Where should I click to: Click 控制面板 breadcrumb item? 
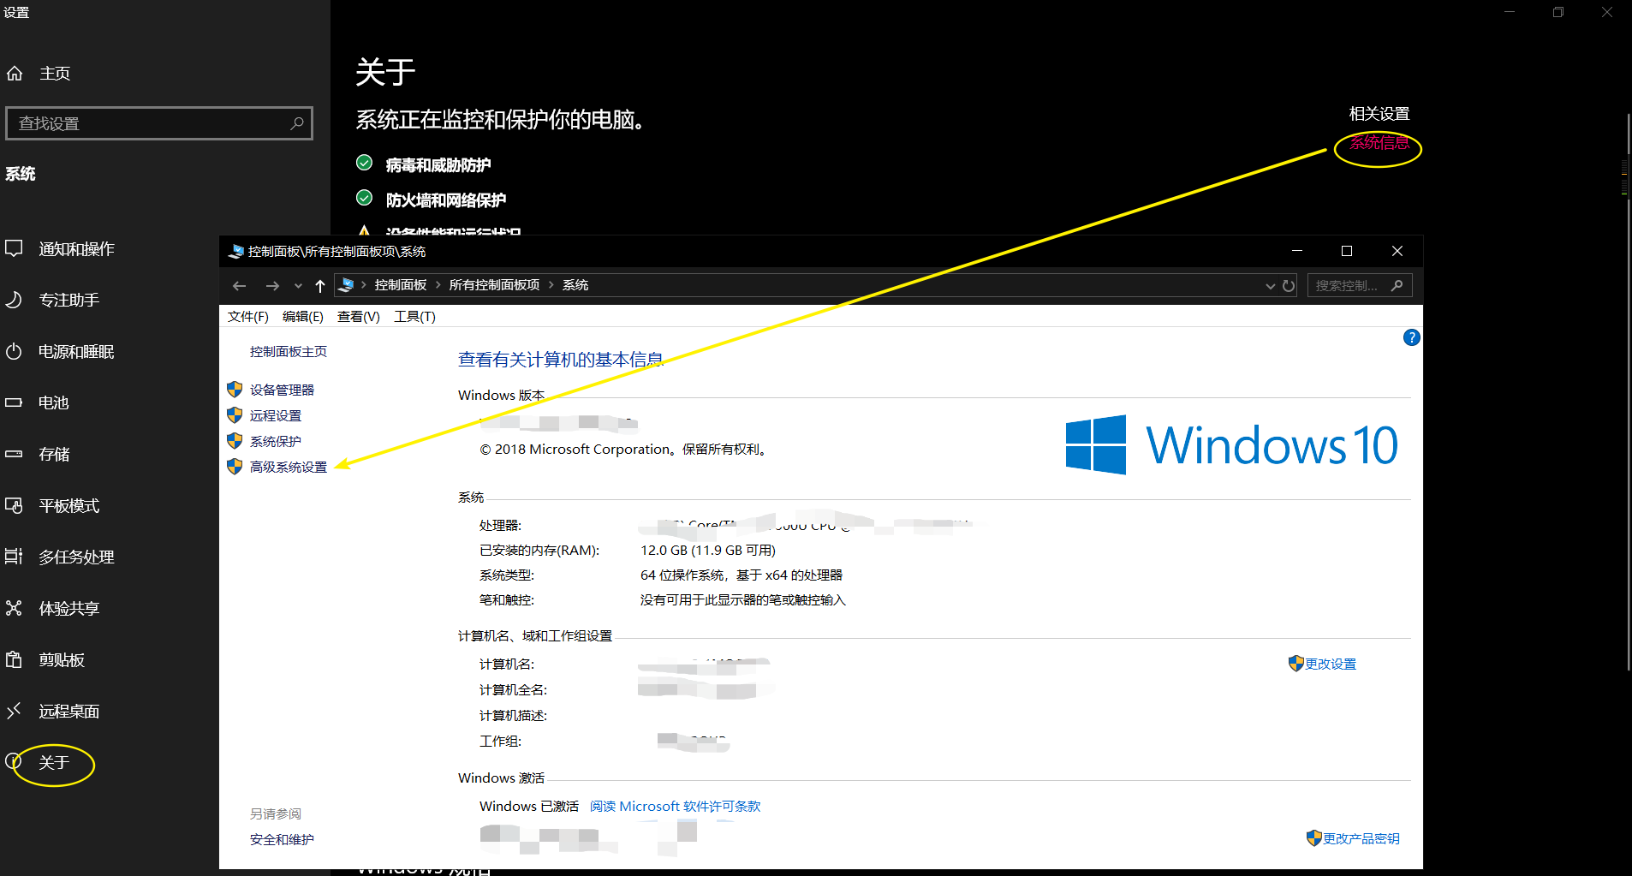pyautogui.click(x=401, y=284)
